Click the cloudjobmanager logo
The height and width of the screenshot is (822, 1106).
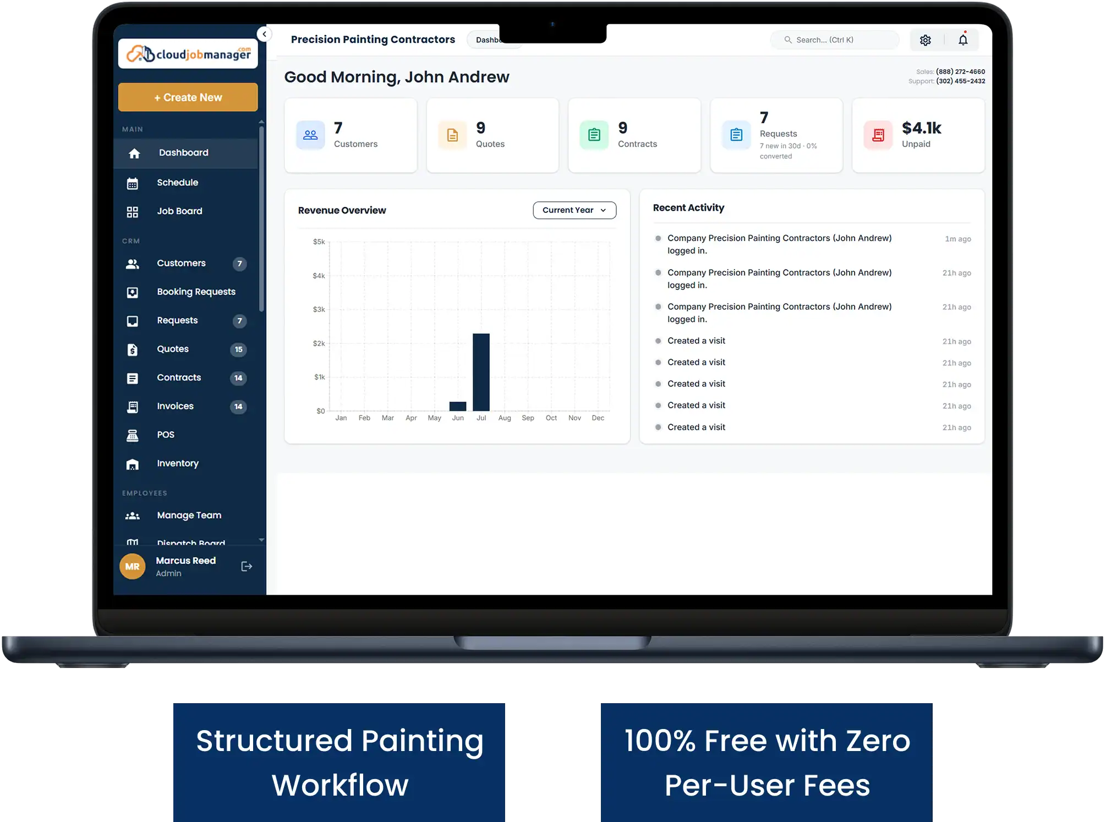(188, 53)
